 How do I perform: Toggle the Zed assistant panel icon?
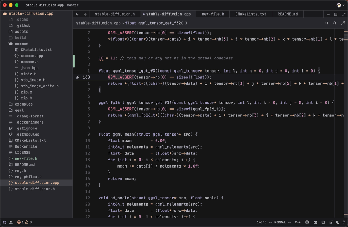331,222
